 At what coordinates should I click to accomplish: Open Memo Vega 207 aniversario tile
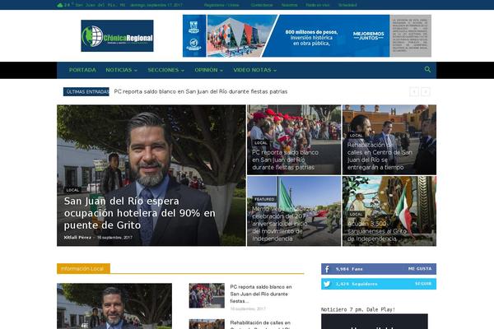point(294,211)
